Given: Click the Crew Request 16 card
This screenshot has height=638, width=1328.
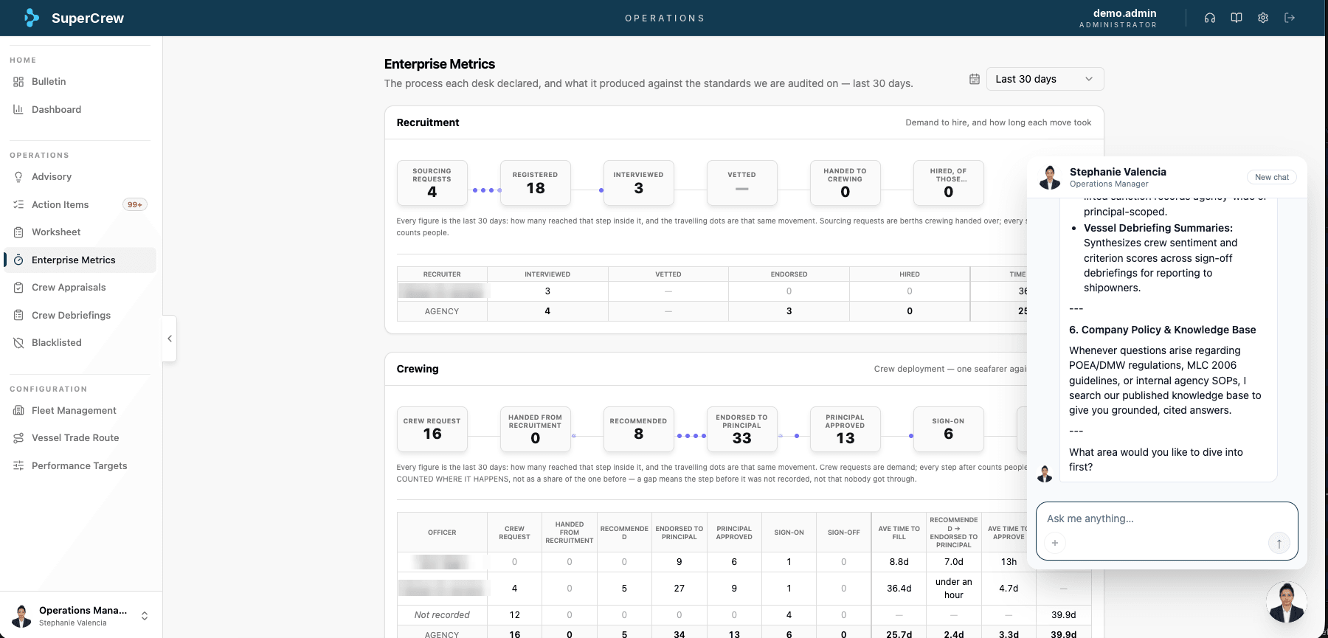Looking at the screenshot, I should 432,429.
